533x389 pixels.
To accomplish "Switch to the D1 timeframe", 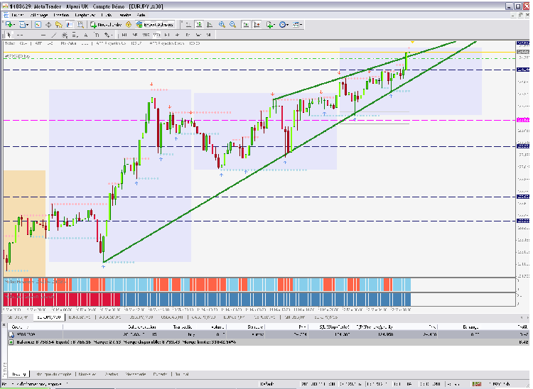I will pyautogui.click(x=188, y=35).
